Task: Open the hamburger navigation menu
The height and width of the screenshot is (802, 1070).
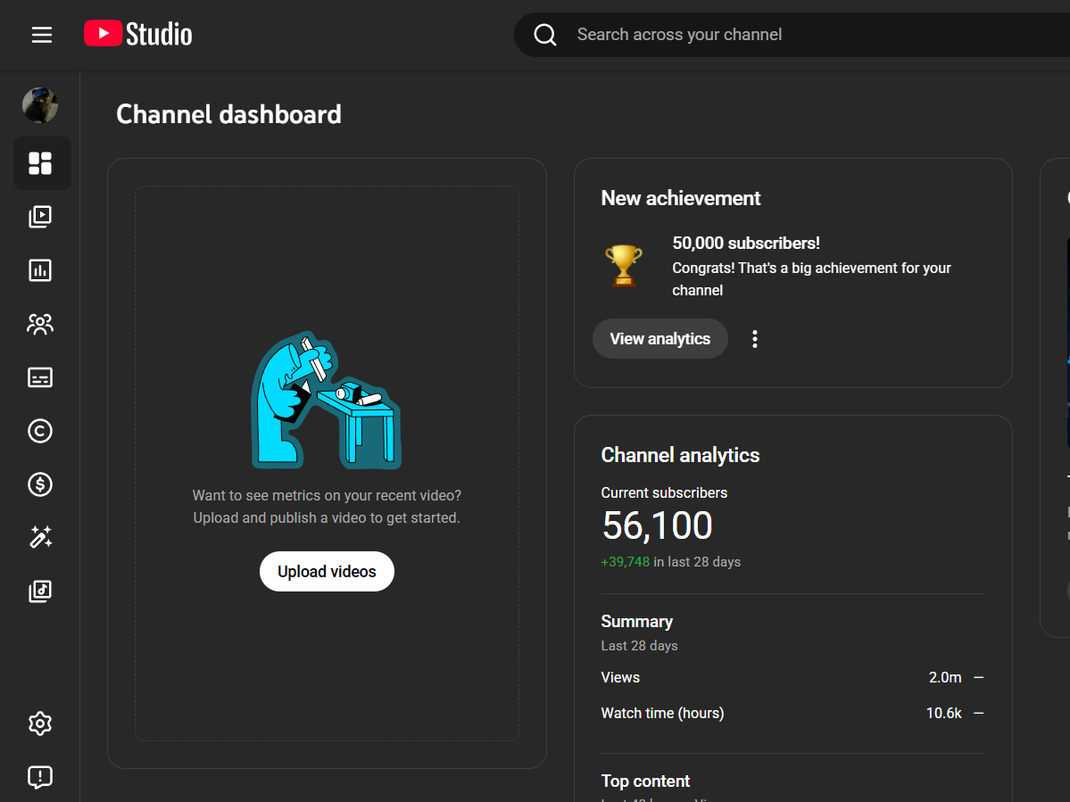Action: coord(42,35)
